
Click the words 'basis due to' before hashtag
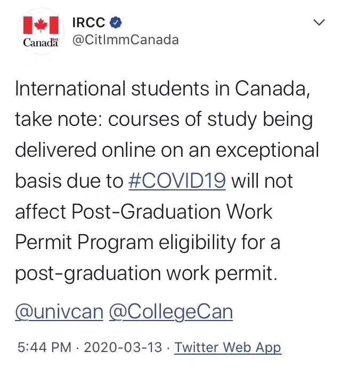[69, 181]
